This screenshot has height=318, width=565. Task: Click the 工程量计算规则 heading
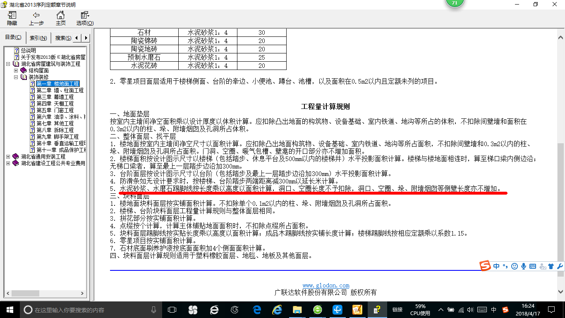pyautogui.click(x=326, y=106)
